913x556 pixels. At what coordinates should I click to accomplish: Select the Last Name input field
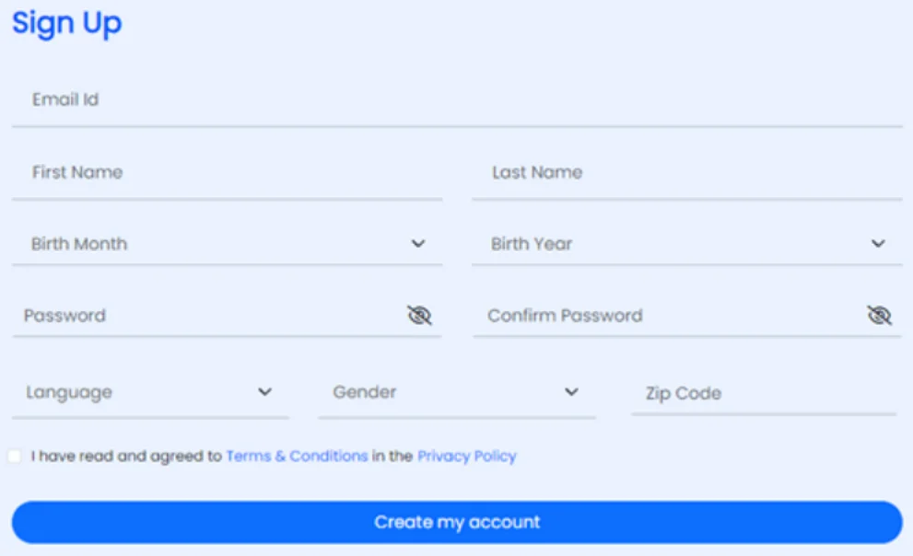pyautogui.click(x=686, y=172)
